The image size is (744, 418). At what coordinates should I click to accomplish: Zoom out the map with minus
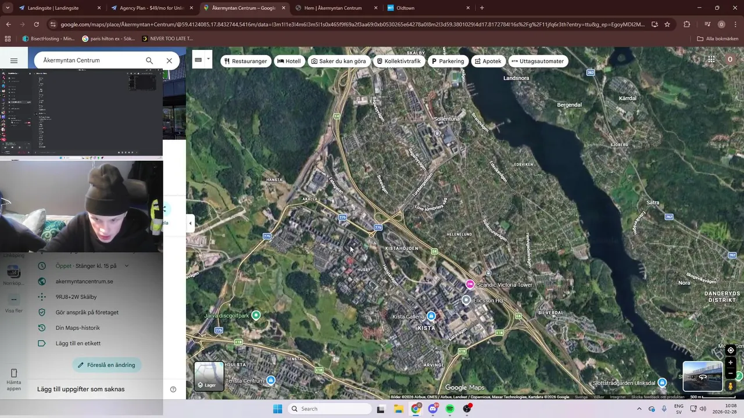point(731,374)
